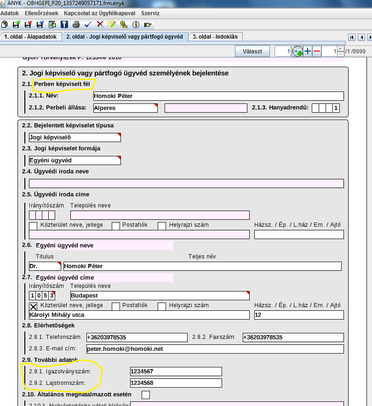This screenshot has width=372, height=406.
Task: Open the Ellenőrzések menu
Action: click(x=41, y=13)
